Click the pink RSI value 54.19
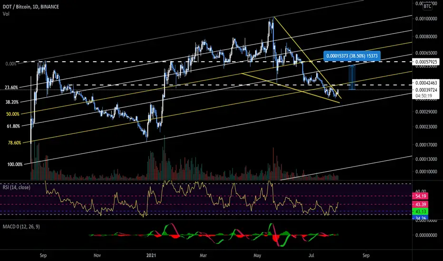The height and width of the screenshot is (261, 443). pyautogui.click(x=420, y=196)
